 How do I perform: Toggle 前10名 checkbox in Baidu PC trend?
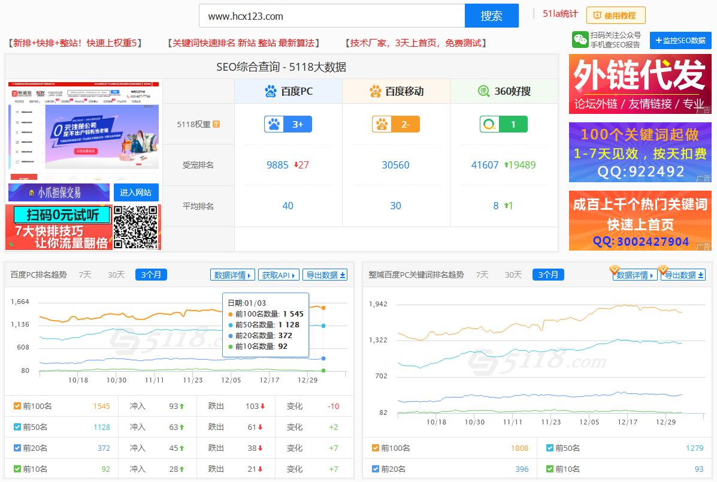[x=17, y=469]
